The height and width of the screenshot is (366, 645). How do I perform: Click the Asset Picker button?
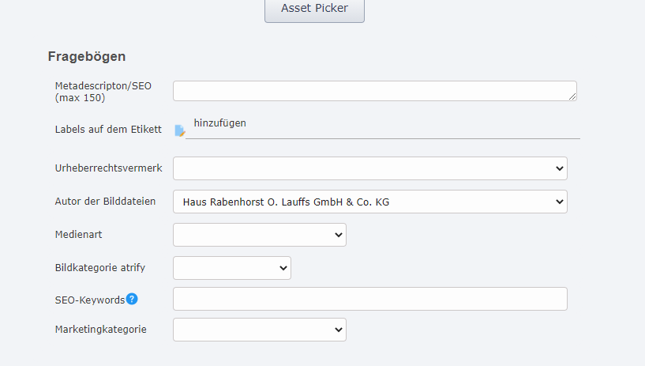click(314, 9)
